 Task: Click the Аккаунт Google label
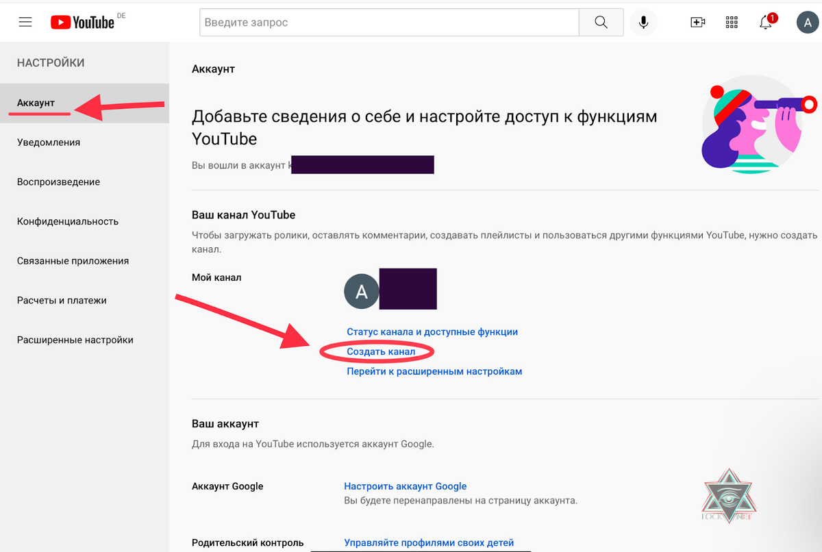point(227,486)
